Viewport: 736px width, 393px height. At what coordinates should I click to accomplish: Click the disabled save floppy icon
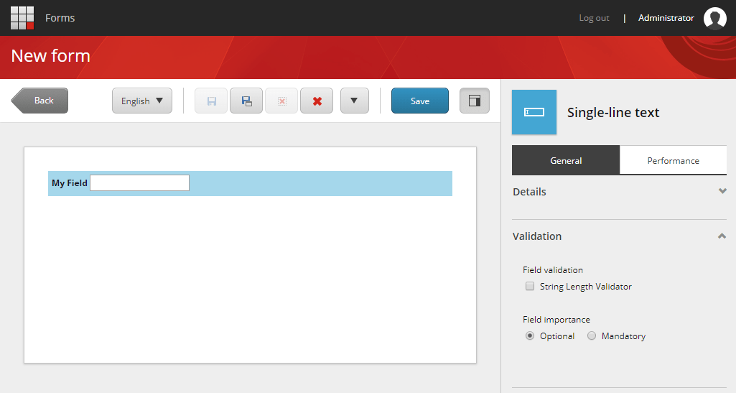point(211,101)
